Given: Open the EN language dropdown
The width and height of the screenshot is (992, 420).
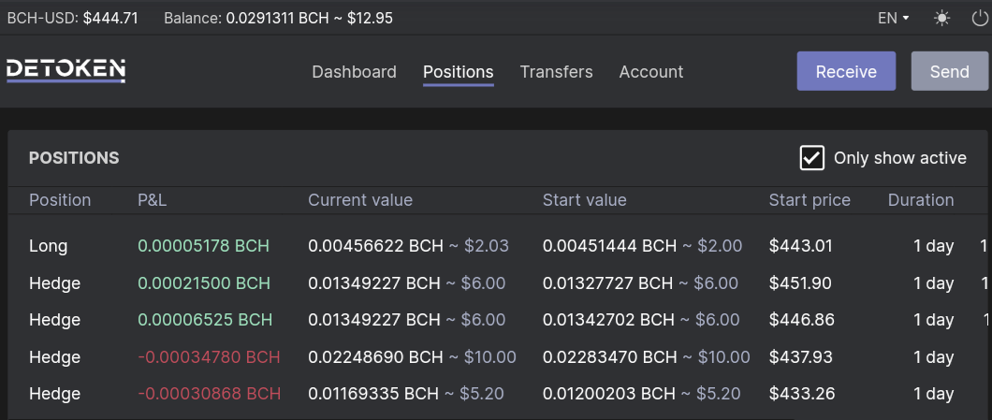Looking at the screenshot, I should tap(894, 19).
